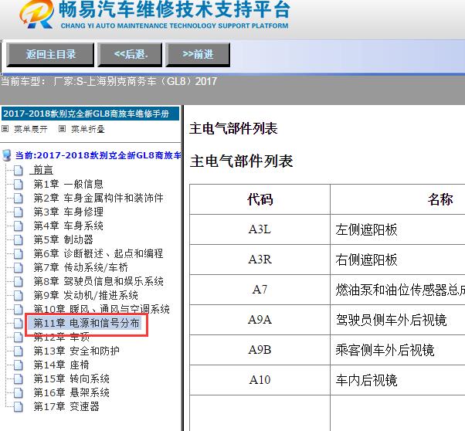Click the page icon beside 第9章
Viewport: 465px width, 431px height.
pyautogui.click(x=19, y=296)
